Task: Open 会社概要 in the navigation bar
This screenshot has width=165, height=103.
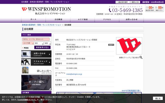Action: pos(58,20)
